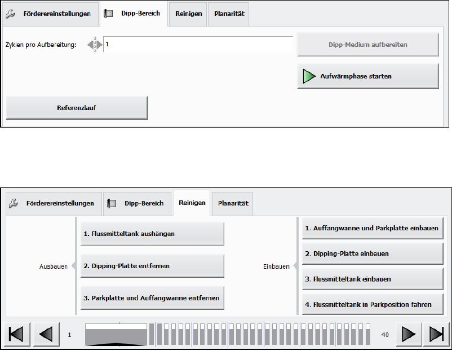Screen dimensions: 452x350
Task: Start warm-up with green play icon button
Action: (367, 76)
